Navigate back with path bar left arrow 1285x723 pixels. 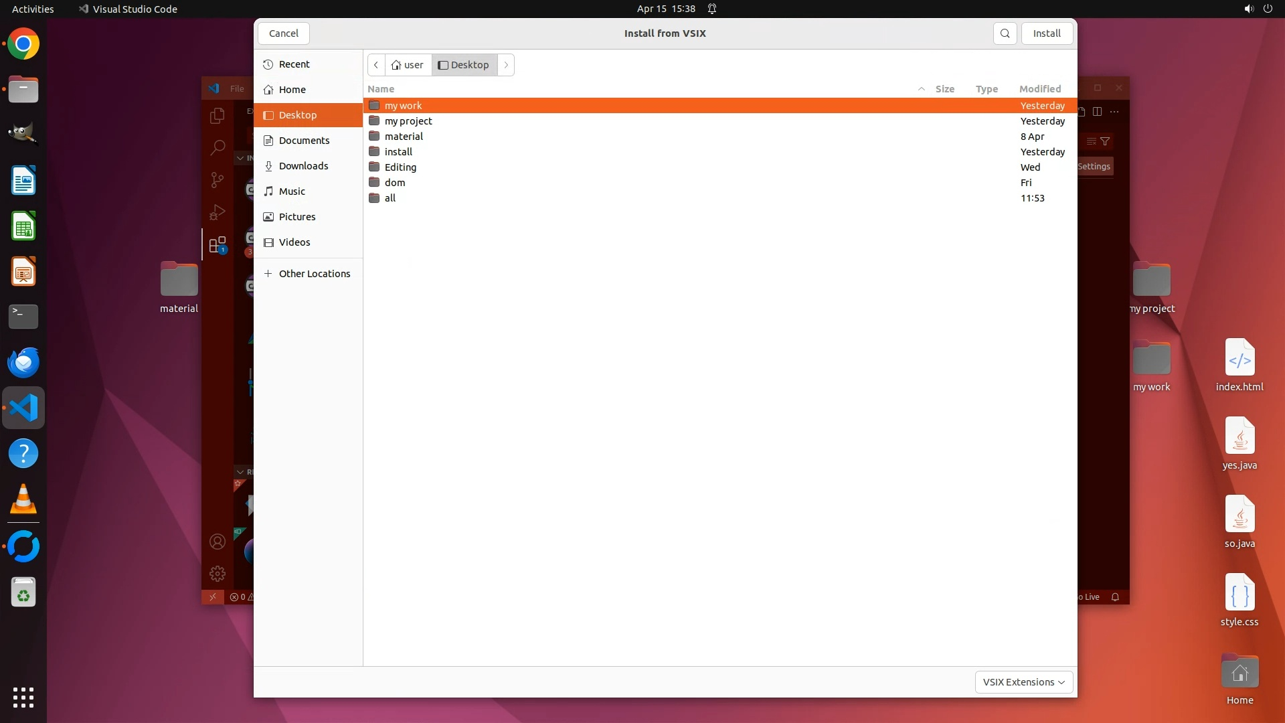coord(376,65)
